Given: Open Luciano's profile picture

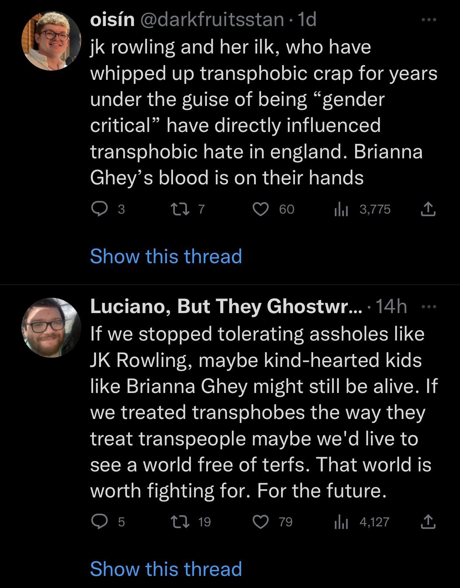Looking at the screenshot, I should pyautogui.click(x=51, y=327).
